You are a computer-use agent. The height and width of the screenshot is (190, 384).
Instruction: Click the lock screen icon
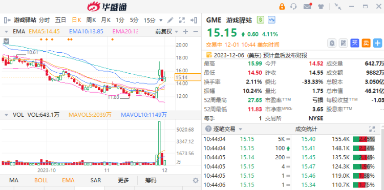pos(282,6)
